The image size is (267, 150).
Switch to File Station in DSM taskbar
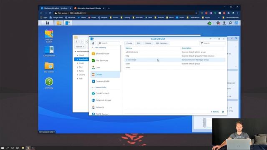point(59,23)
